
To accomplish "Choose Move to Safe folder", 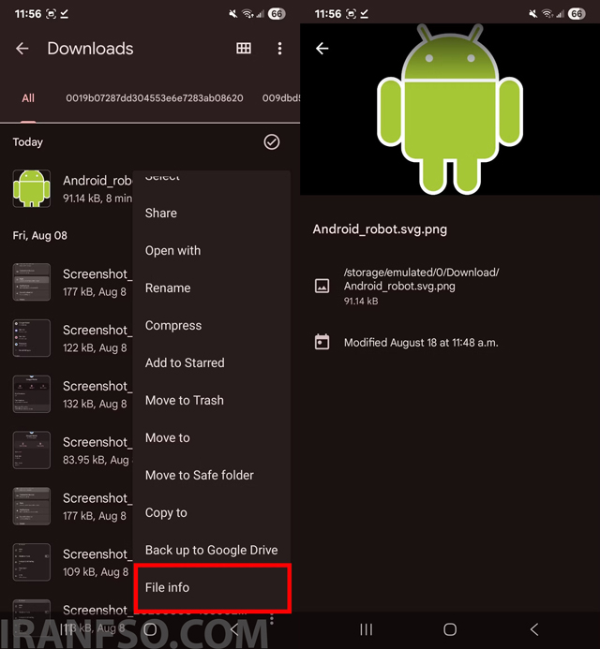I will [x=200, y=475].
